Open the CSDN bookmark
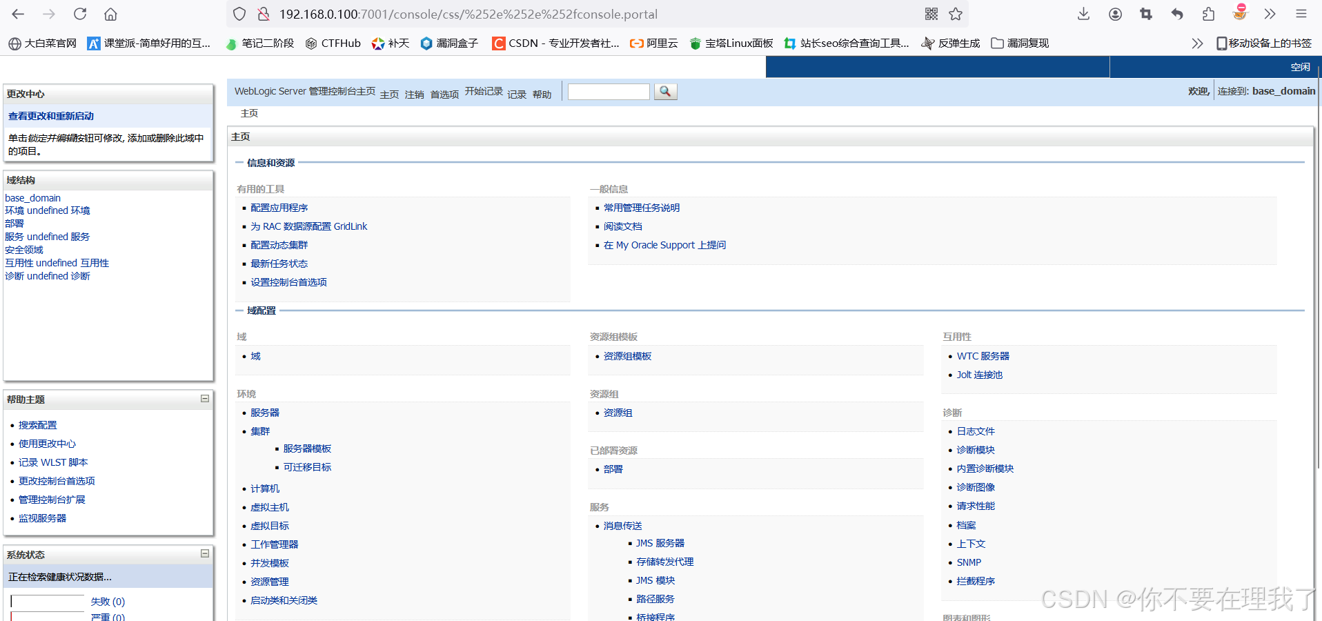Viewport: 1322px width, 621px height. click(555, 43)
